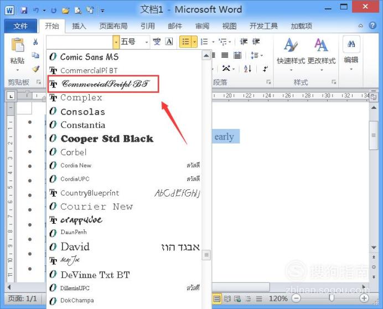Click the Copy icon

pyautogui.click(x=35, y=55)
